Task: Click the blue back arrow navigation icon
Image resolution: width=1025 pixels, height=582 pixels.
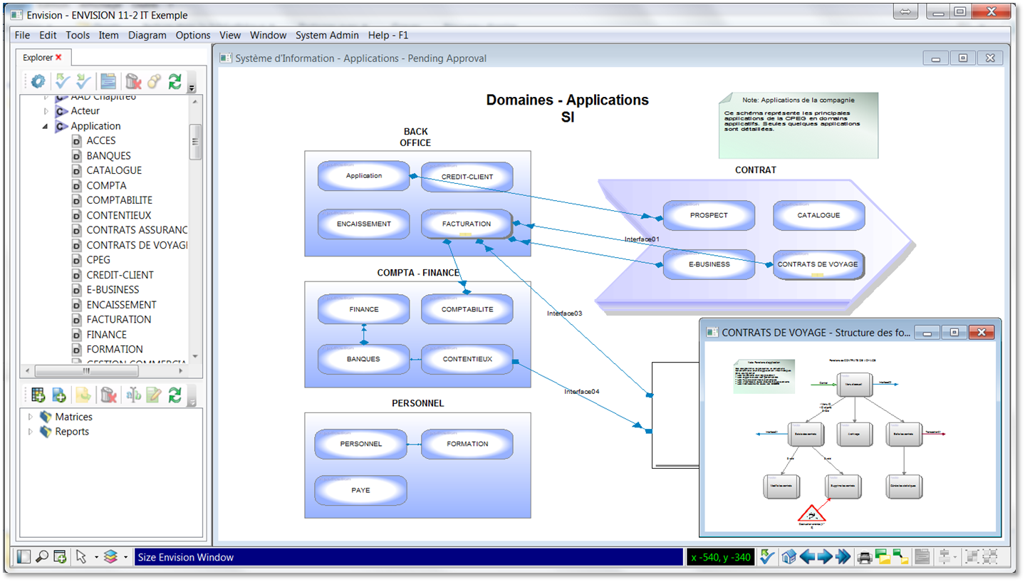Action: point(807,557)
